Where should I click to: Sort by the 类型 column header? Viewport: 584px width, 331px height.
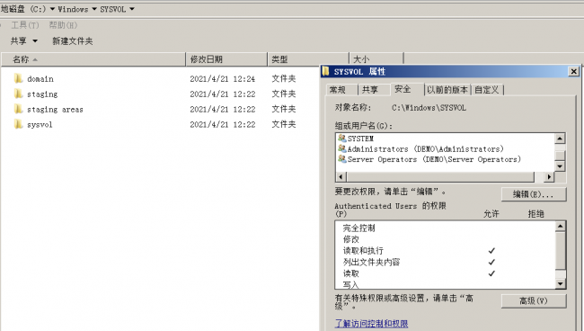tap(308, 59)
